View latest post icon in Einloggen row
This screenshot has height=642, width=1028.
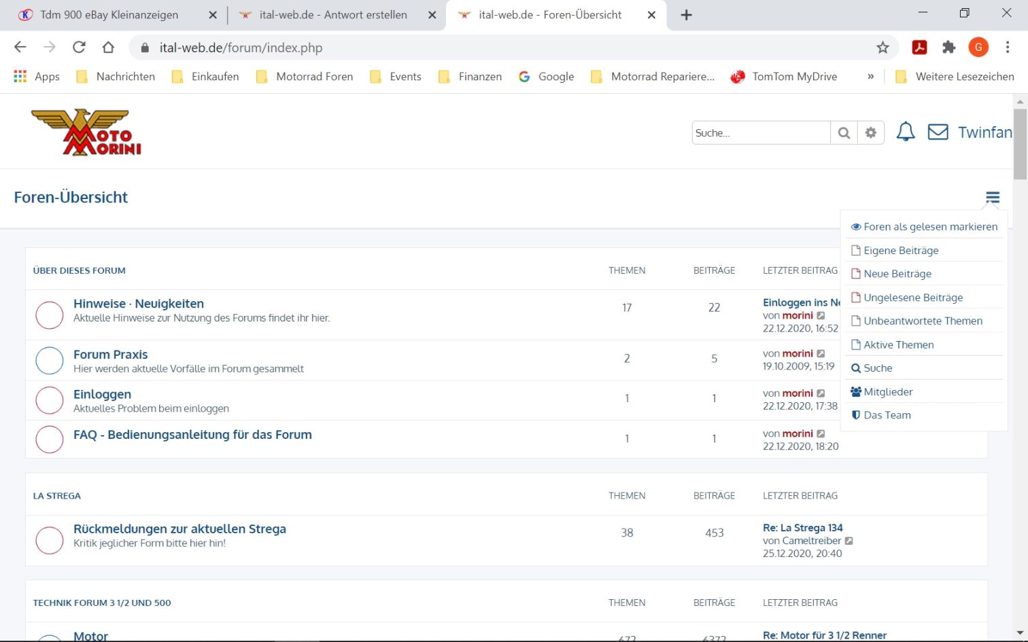pyautogui.click(x=821, y=393)
